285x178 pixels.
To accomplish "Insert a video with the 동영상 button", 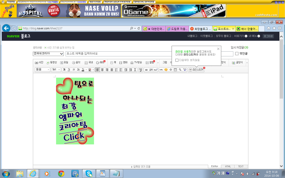I will tap(52, 63).
